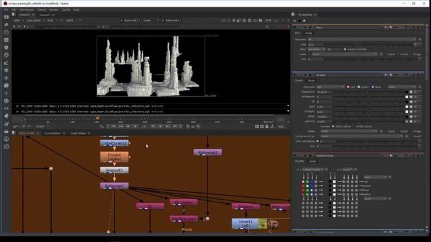
Task: Open the 3D nodes toolbar menu
Action: click(x=6, y=85)
